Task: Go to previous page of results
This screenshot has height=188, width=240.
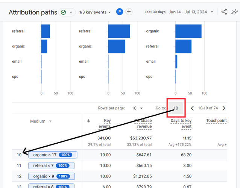Action: click(192, 108)
